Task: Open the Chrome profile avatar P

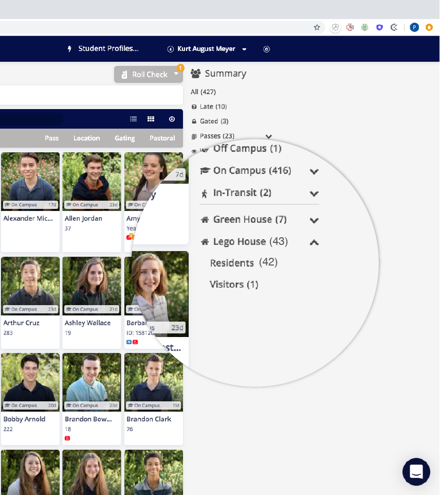Action: pos(414,27)
